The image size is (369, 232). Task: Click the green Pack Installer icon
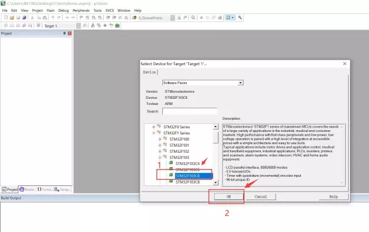tap(117, 26)
